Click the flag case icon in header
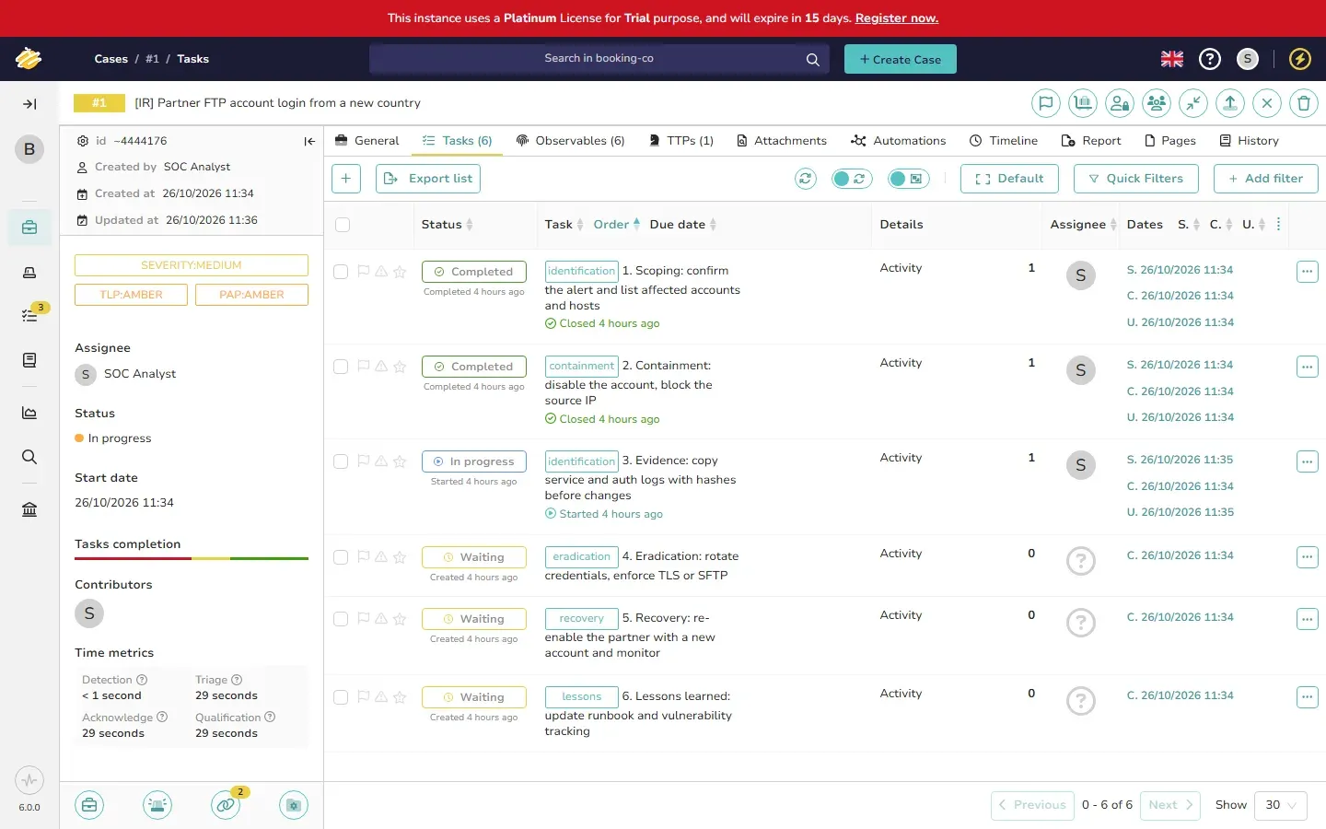 click(x=1045, y=103)
